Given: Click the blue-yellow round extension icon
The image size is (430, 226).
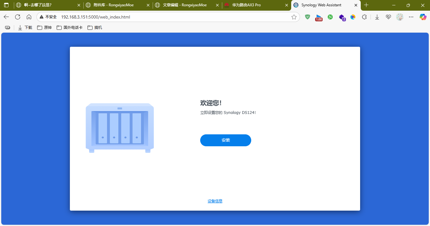Looking at the screenshot, I should pos(353,17).
